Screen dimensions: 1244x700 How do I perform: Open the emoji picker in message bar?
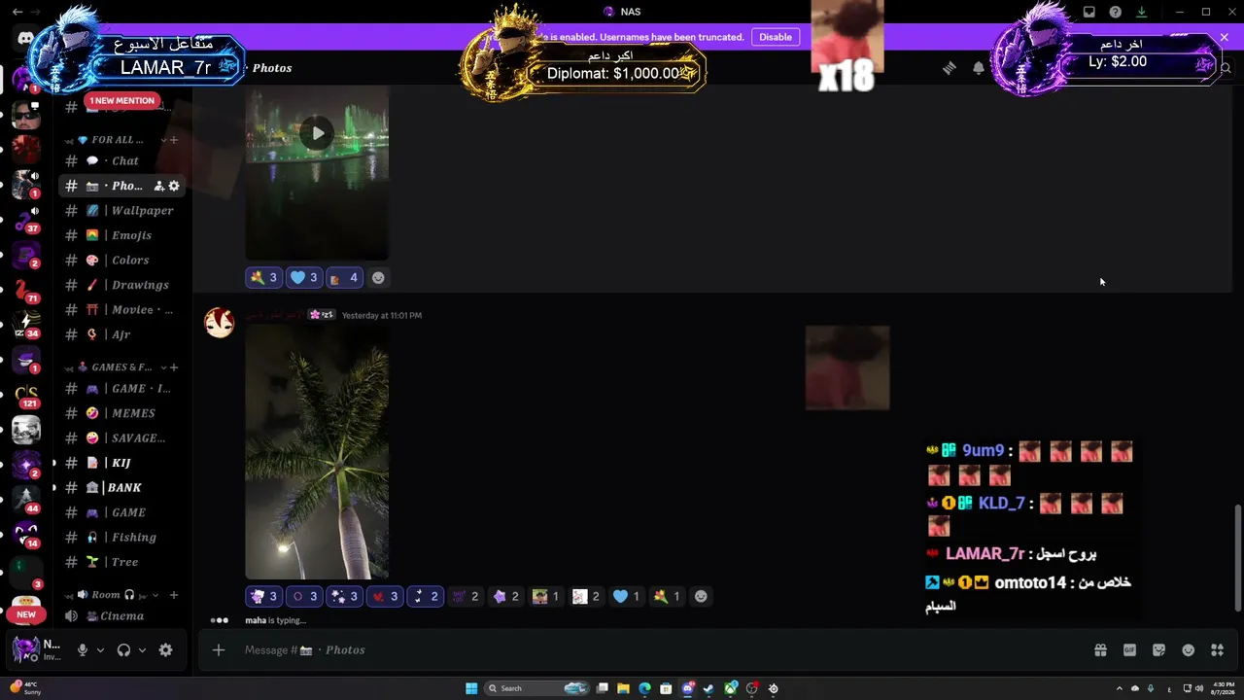pyautogui.click(x=1188, y=650)
